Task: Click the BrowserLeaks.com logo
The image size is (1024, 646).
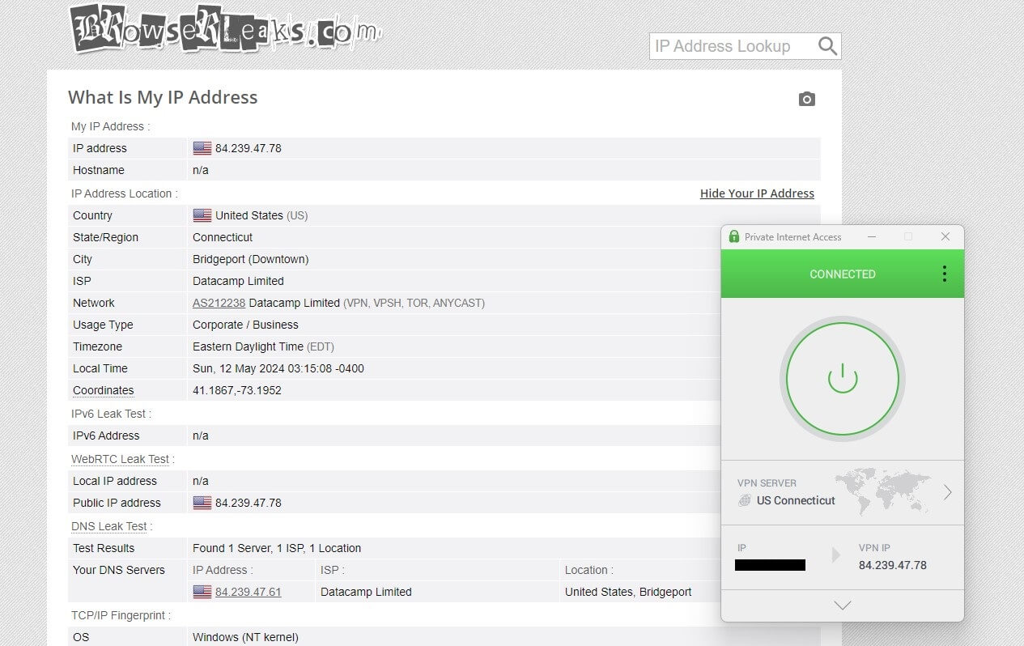Action: 225,29
